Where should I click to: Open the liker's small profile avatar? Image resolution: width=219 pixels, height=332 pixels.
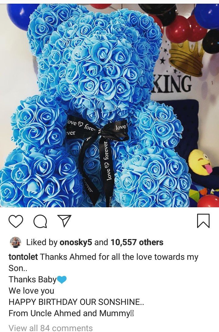tap(16, 242)
